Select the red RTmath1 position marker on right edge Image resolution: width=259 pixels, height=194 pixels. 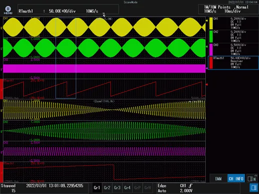(207, 84)
